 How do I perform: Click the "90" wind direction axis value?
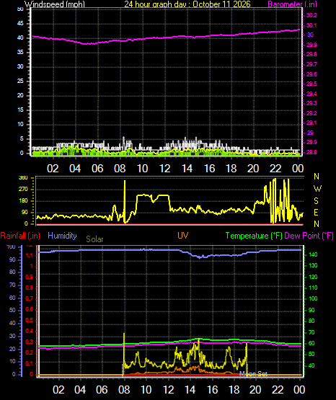click(25, 213)
